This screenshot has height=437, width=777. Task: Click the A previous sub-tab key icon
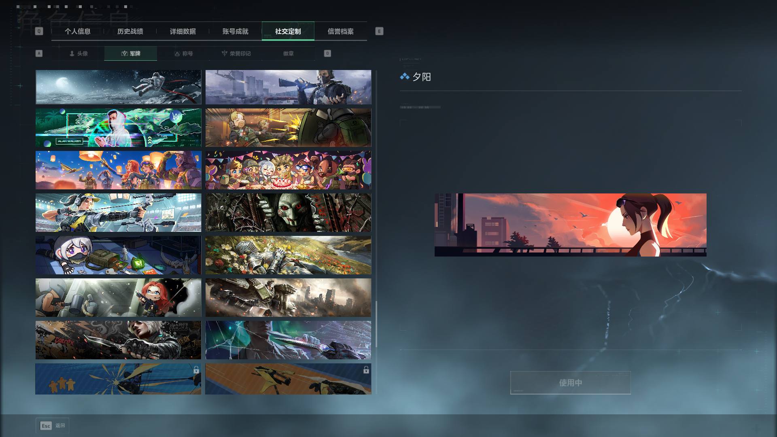[39, 53]
